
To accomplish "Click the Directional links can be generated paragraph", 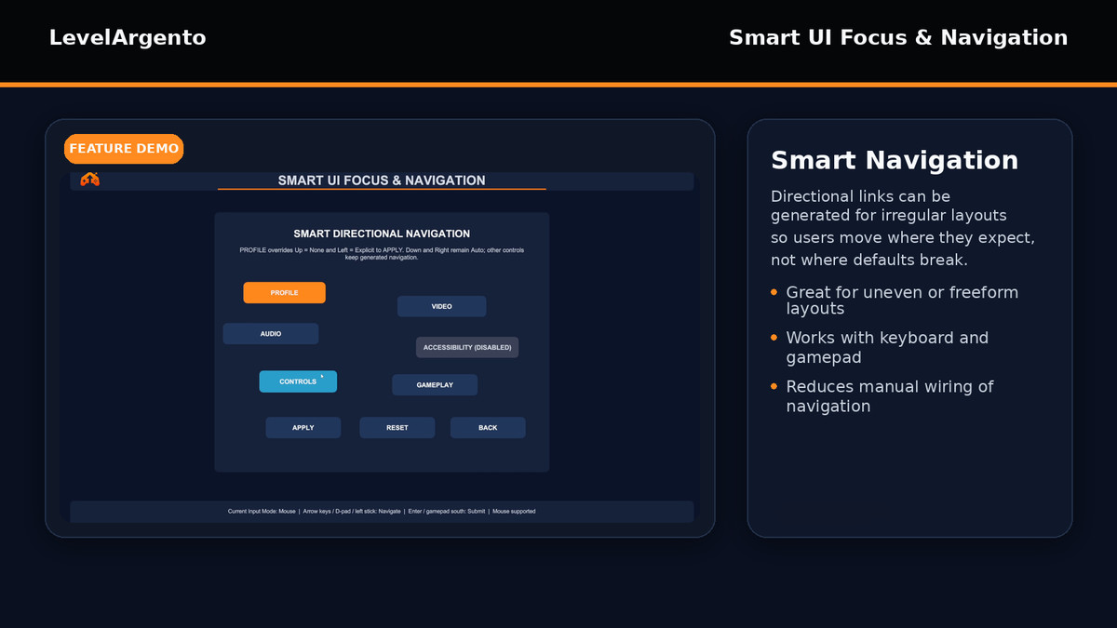I will pos(903,228).
